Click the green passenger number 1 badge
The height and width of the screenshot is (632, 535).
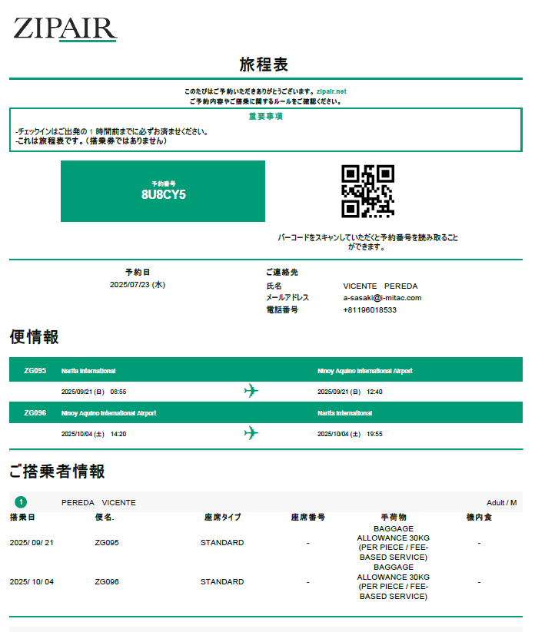click(x=21, y=502)
